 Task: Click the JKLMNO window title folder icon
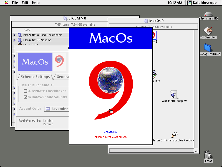65,18
